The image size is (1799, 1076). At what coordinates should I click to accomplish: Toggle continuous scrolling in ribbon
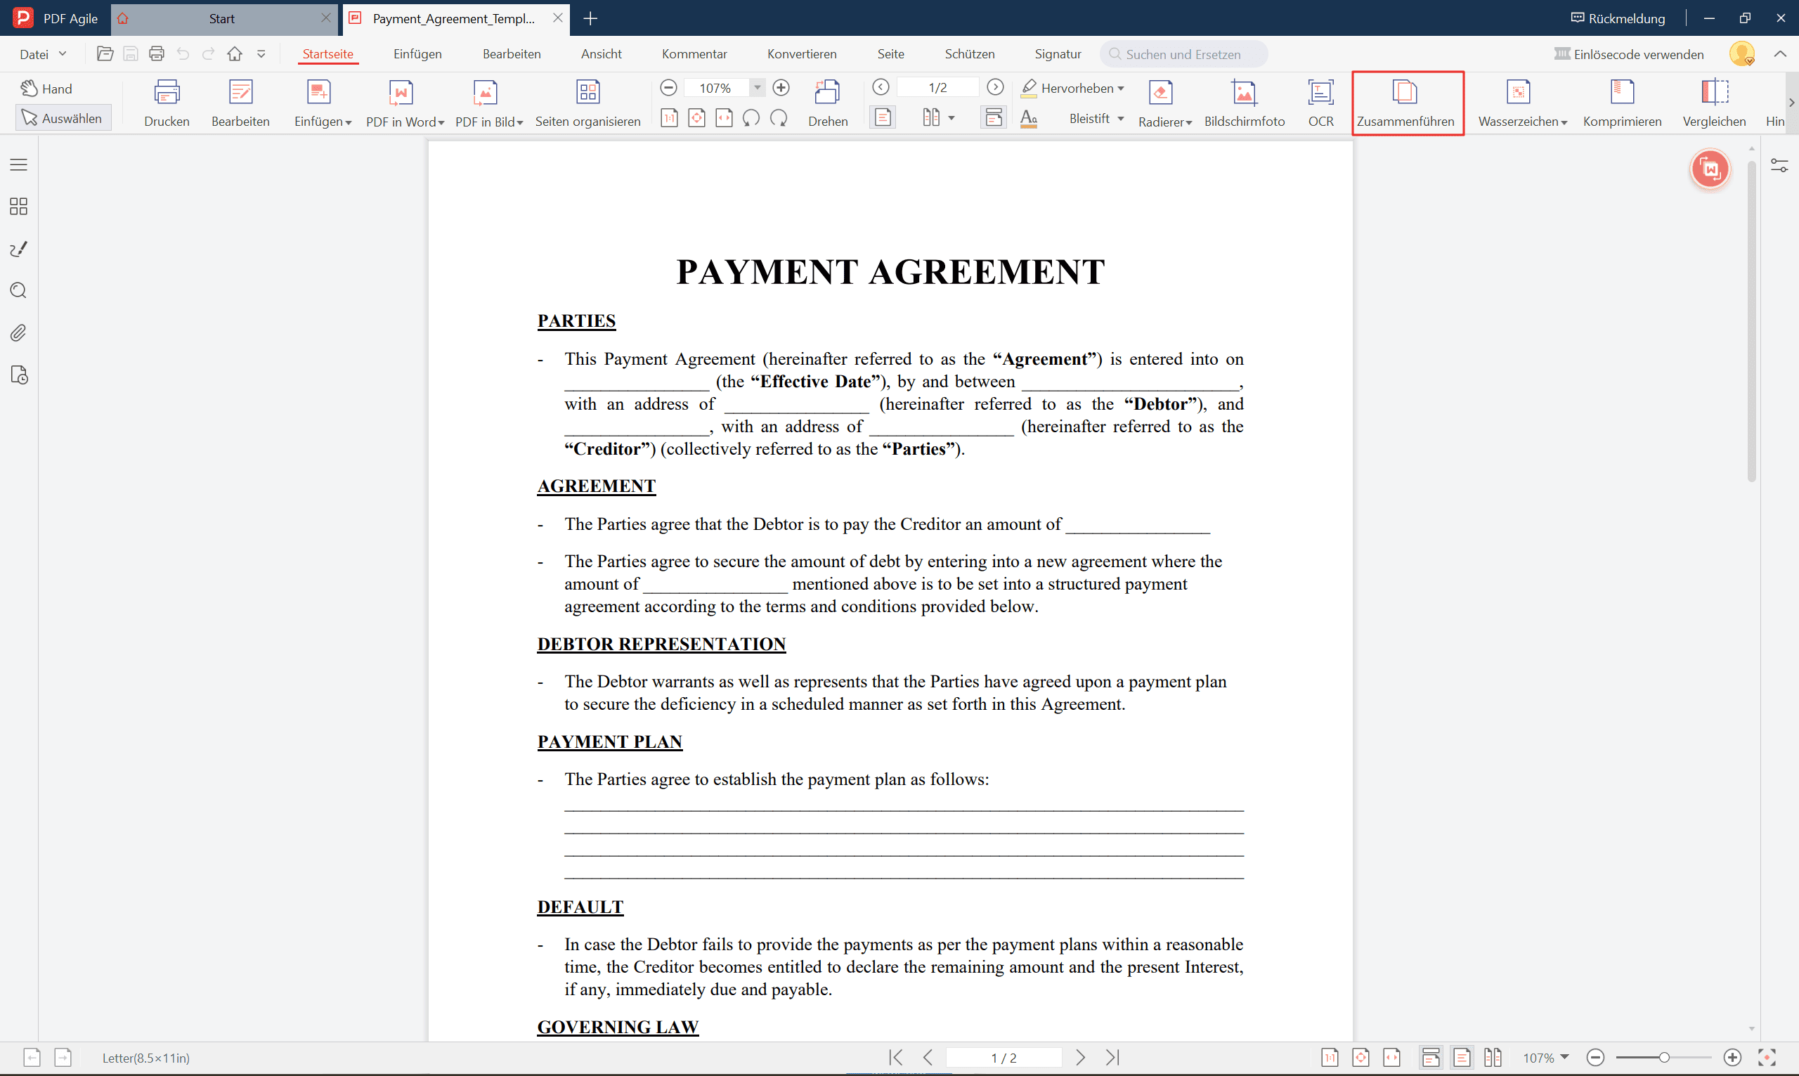click(994, 117)
